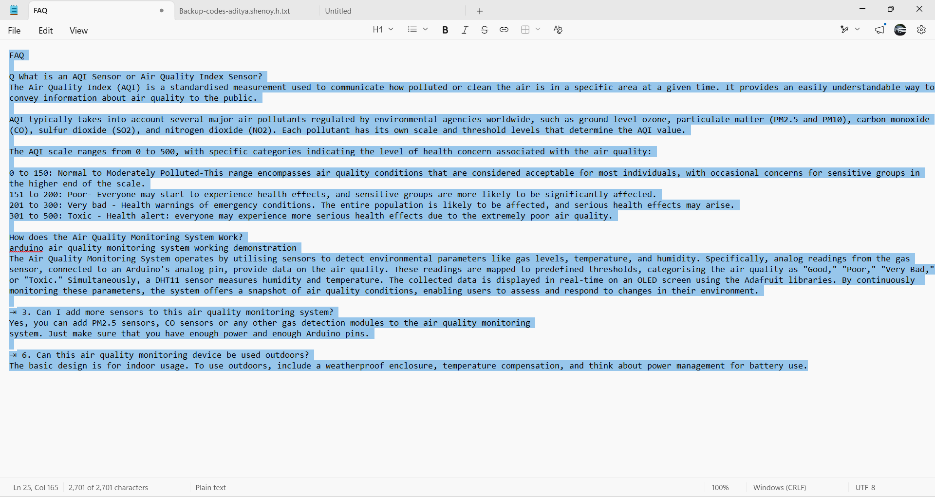
Task: Click the misspelled word 'arduino'
Action: [26, 248]
